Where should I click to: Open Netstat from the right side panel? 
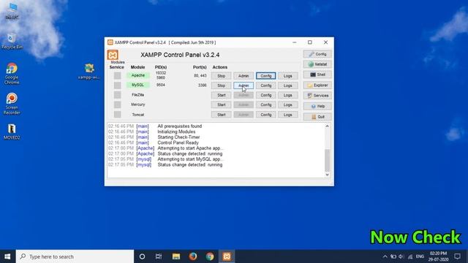coord(317,64)
